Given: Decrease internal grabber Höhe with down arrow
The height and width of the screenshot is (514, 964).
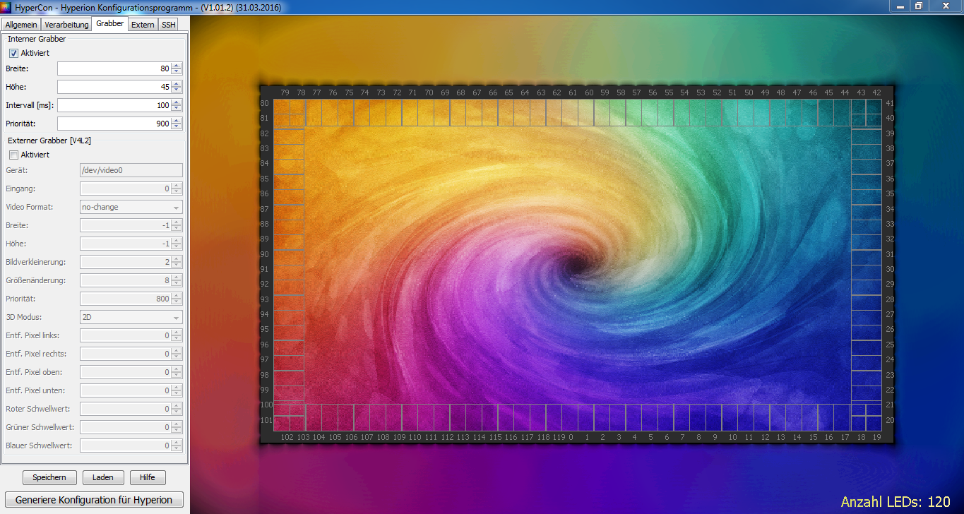Looking at the screenshot, I should tap(177, 90).
